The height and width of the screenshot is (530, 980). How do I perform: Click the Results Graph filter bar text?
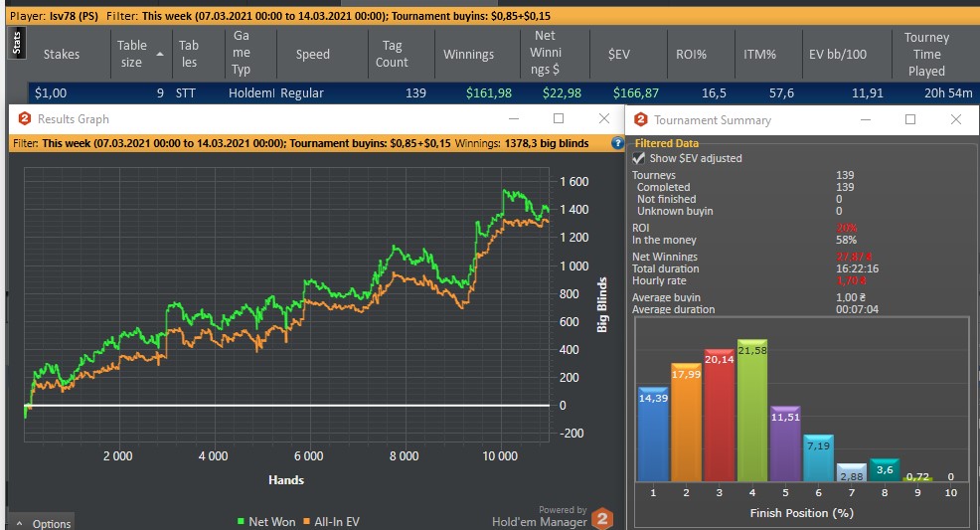pyautogui.click(x=300, y=143)
